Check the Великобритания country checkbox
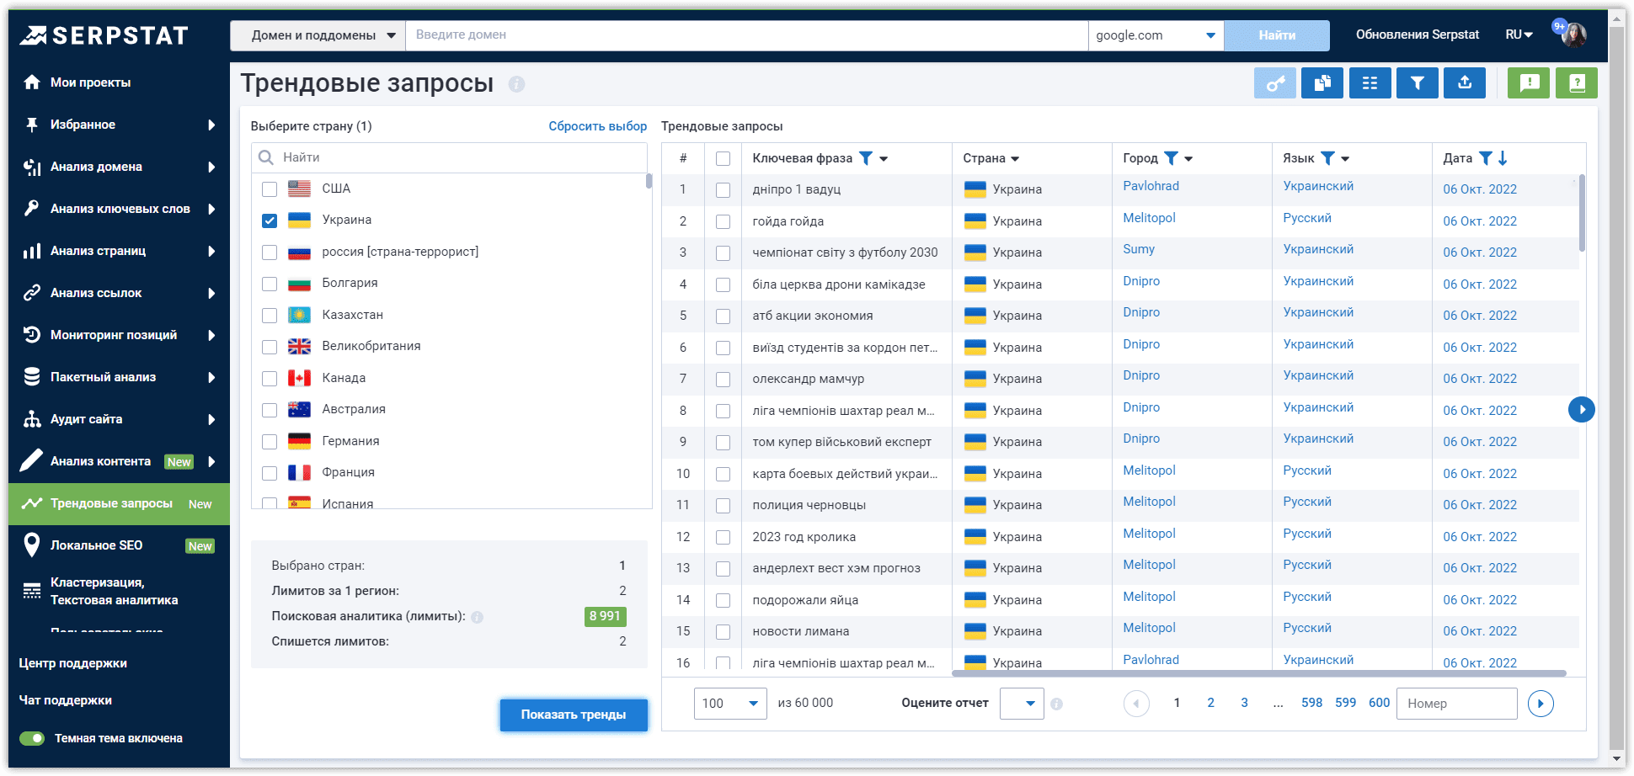1634x776 pixels. click(x=270, y=347)
